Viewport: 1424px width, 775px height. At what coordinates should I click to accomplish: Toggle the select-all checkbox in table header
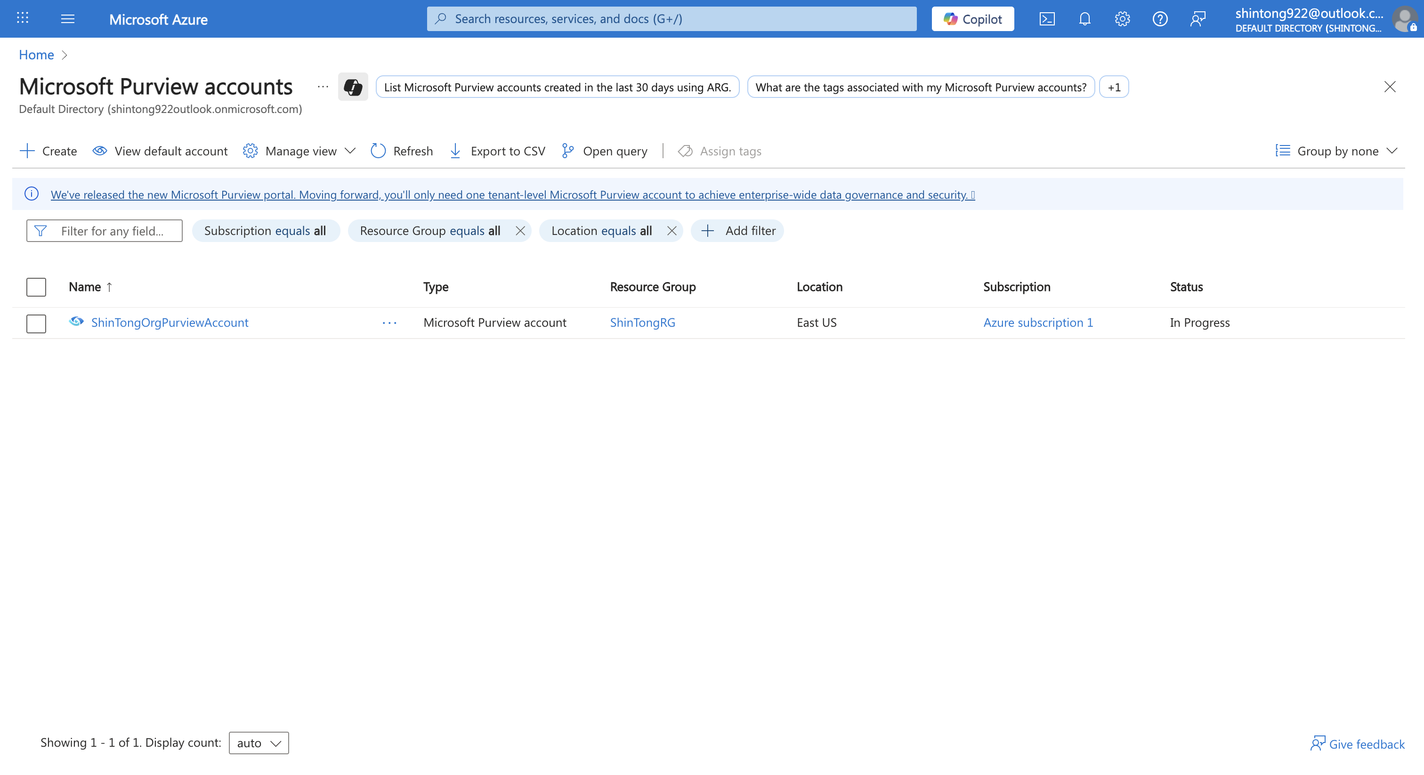35,287
